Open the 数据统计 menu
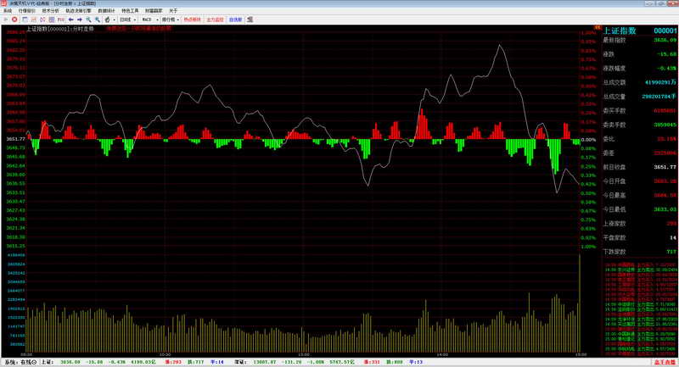The height and width of the screenshot is (367, 679). (x=106, y=11)
